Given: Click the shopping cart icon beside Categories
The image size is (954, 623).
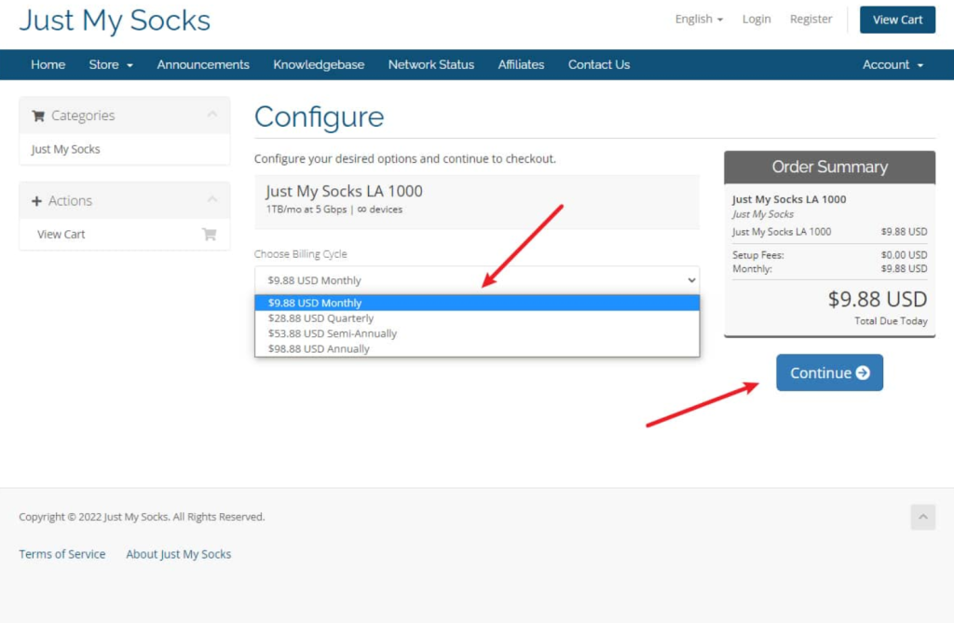Looking at the screenshot, I should click(38, 115).
